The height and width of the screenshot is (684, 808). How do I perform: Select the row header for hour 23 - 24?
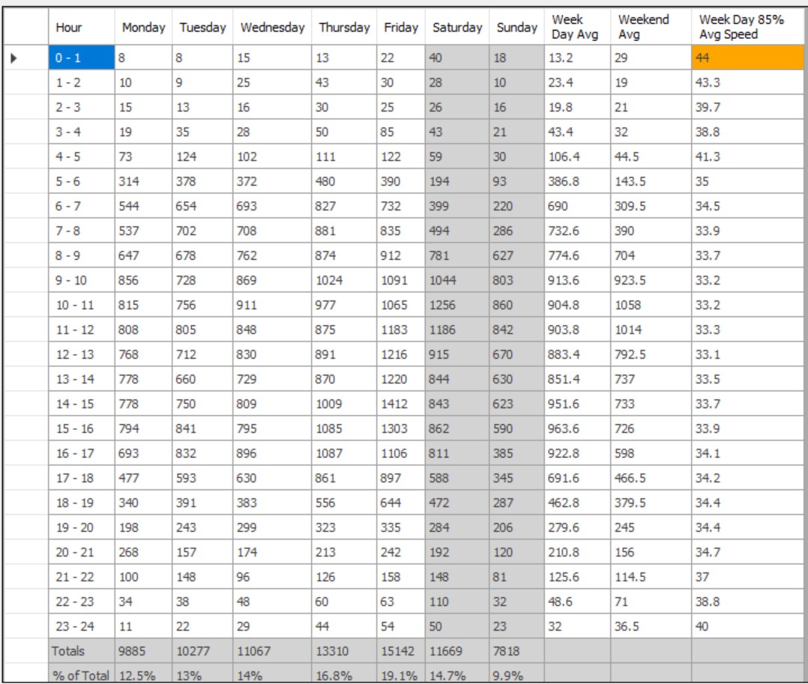click(x=25, y=626)
